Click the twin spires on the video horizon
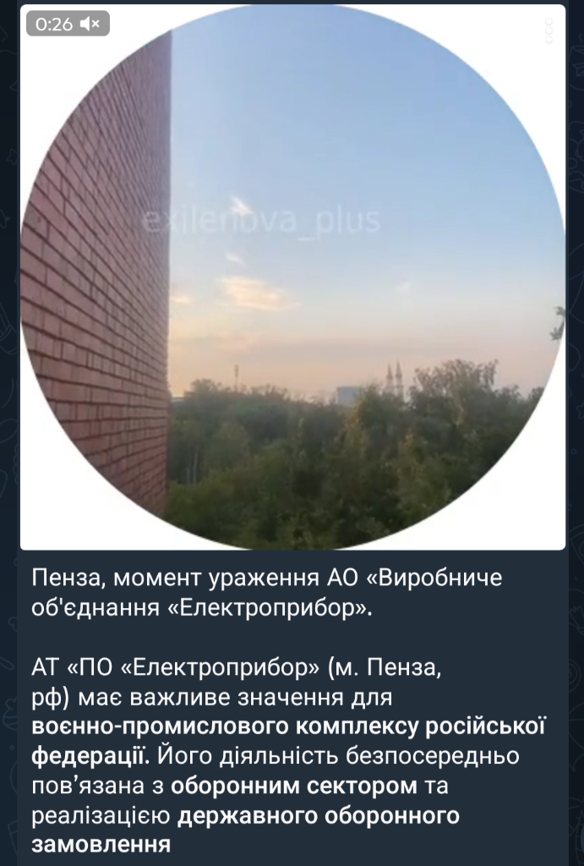 pyautogui.click(x=394, y=376)
